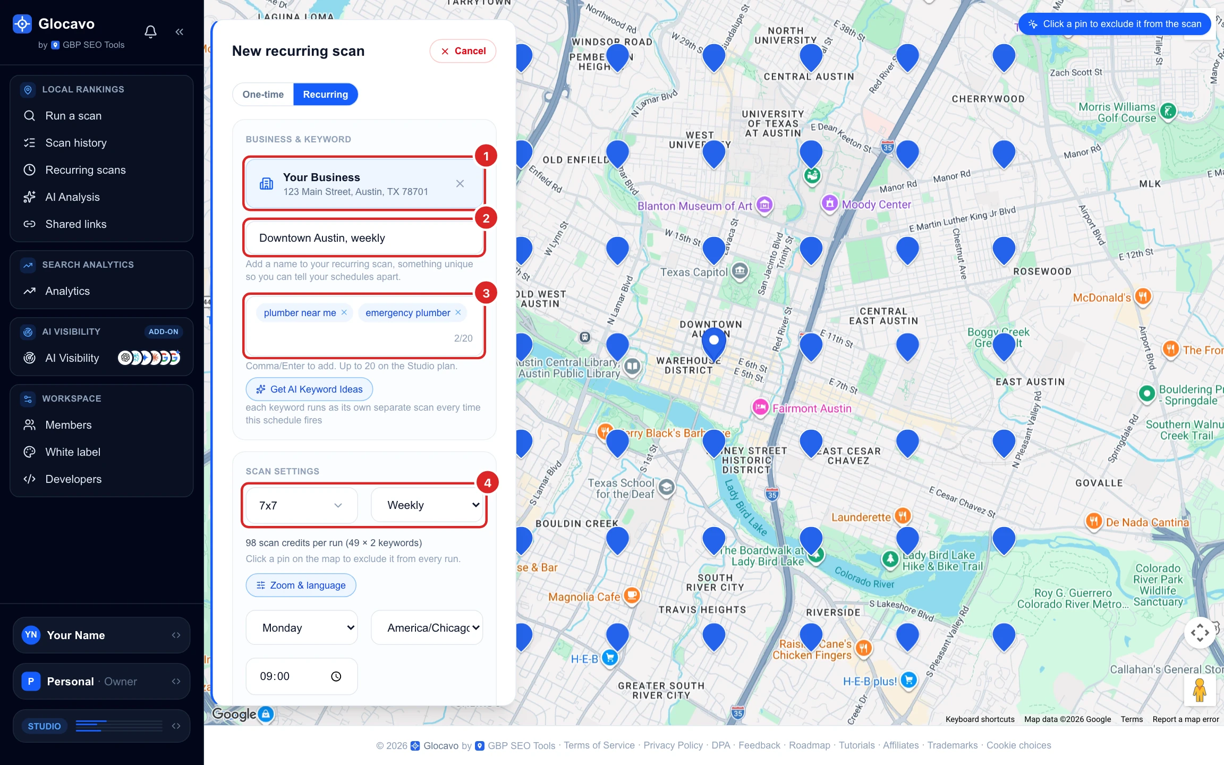The image size is (1224, 765).
Task: Open Street View pegman icon
Action: [x=1200, y=690]
